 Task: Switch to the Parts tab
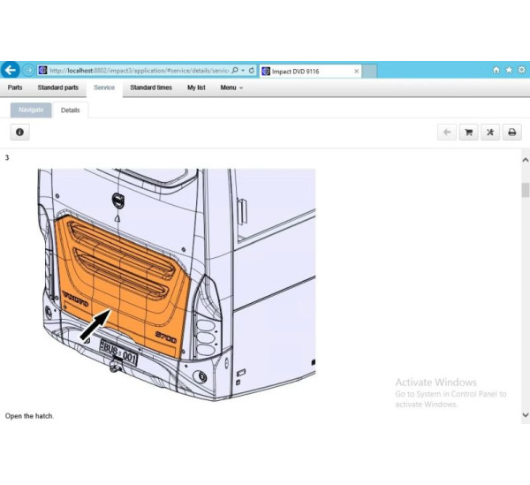(x=15, y=88)
